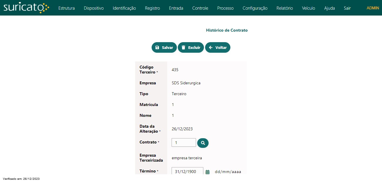The image size is (382, 183).
Task: Open the Configuração menu
Action: [255, 8]
